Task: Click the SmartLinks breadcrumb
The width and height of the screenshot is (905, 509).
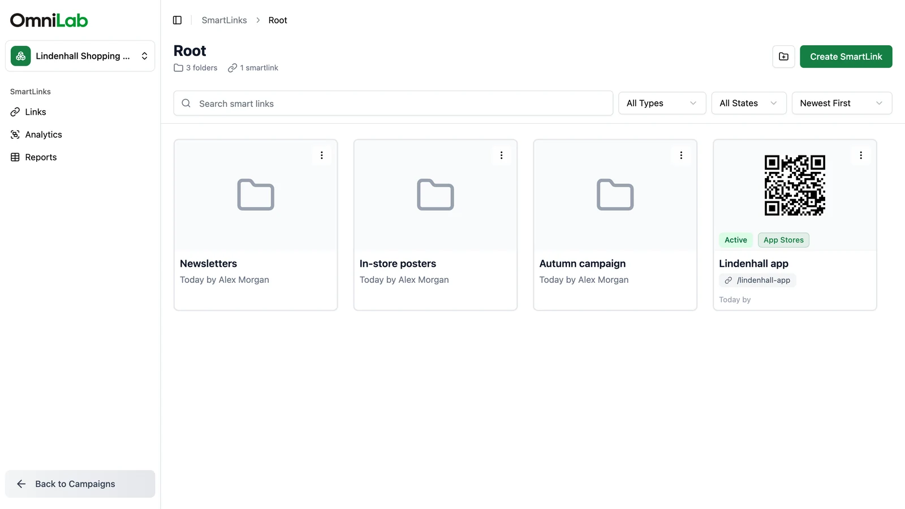Action: click(x=224, y=20)
